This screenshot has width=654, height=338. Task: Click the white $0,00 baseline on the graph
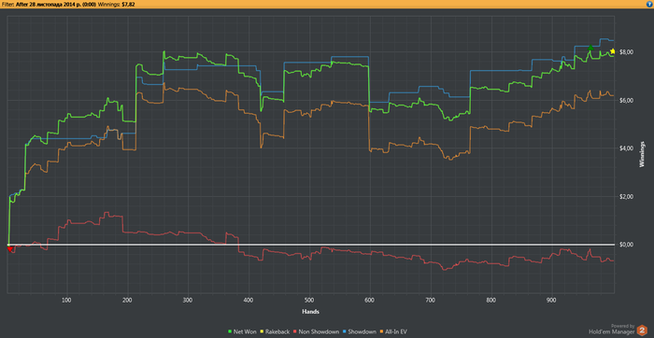point(311,245)
